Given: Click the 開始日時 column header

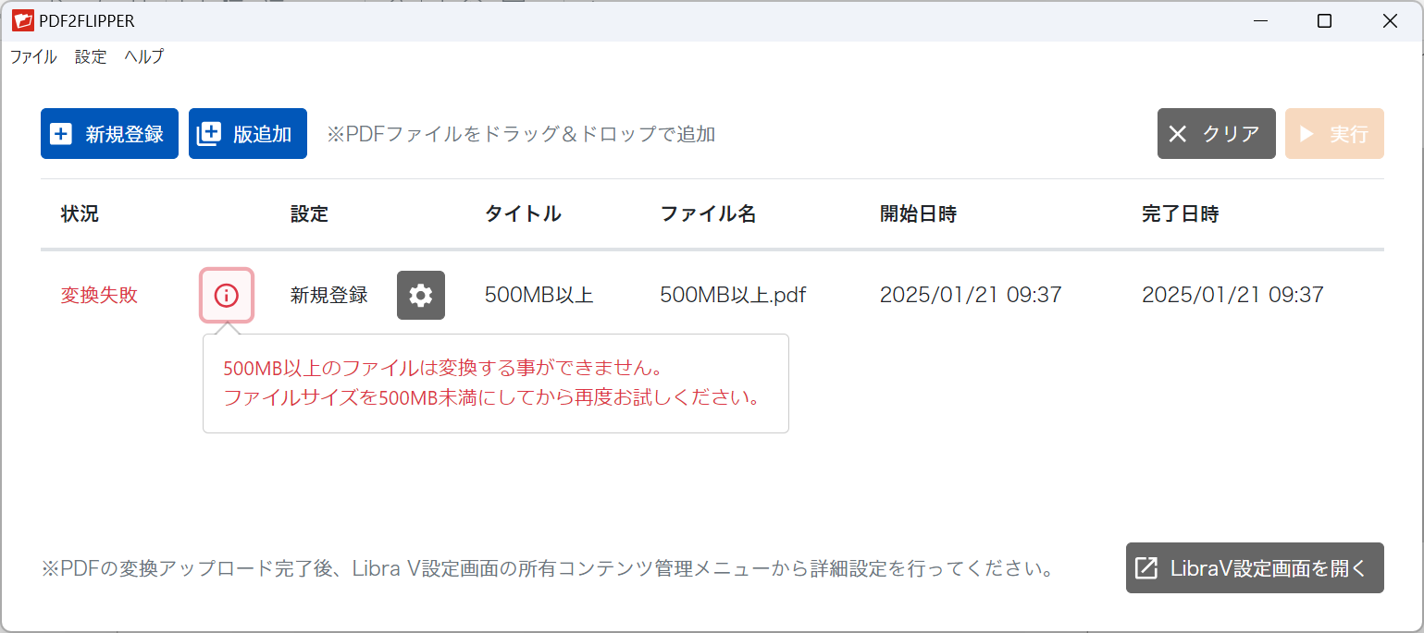Looking at the screenshot, I should point(918,214).
